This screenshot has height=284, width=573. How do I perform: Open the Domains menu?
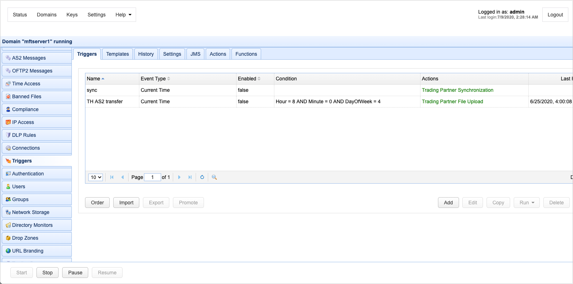(x=47, y=15)
